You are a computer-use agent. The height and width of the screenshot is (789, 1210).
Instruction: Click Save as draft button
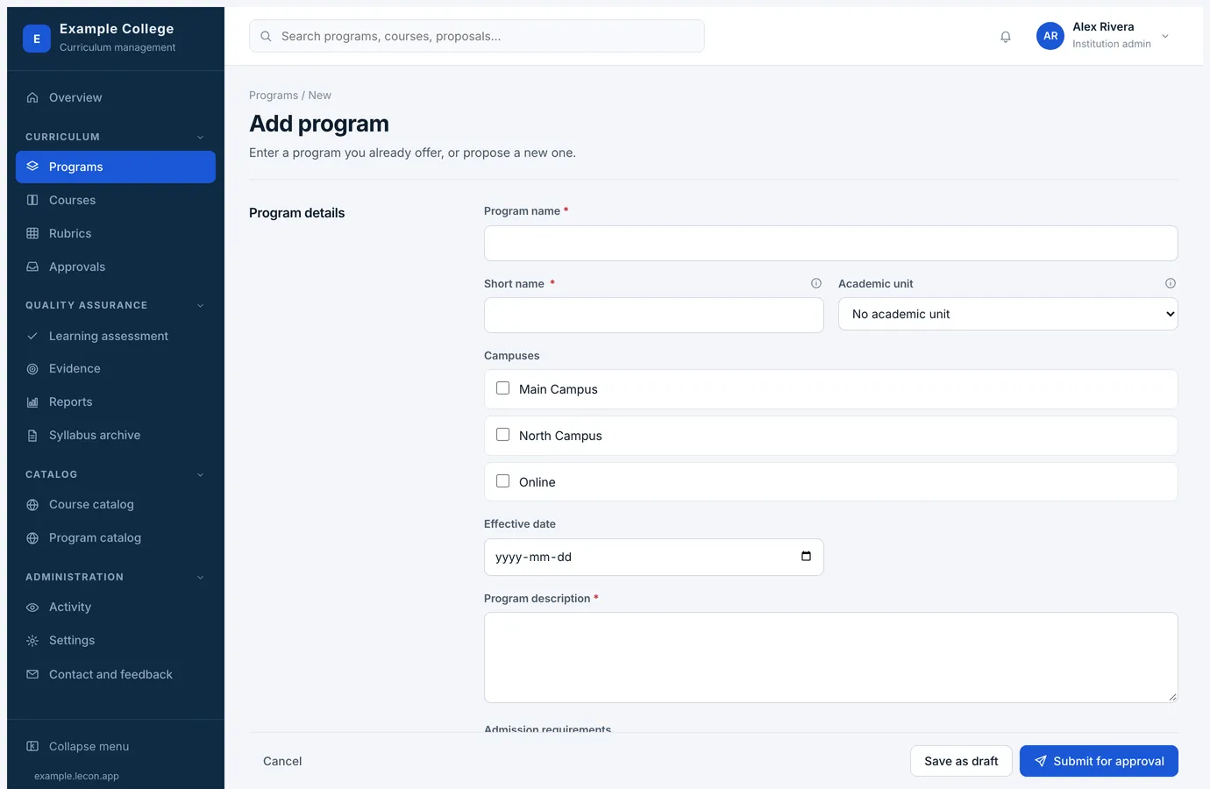click(x=961, y=761)
